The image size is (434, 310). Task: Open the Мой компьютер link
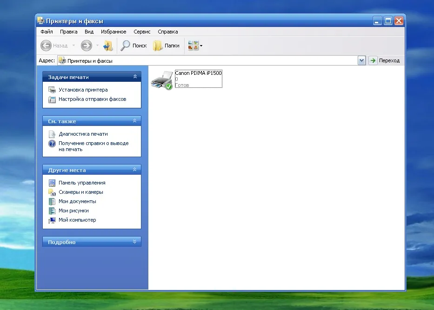tap(77, 220)
